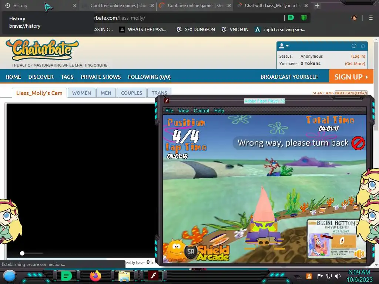Open the WHATS THE PASS... bookmark
Image resolution: width=379 pixels, height=284 pixels.
(x=143, y=30)
